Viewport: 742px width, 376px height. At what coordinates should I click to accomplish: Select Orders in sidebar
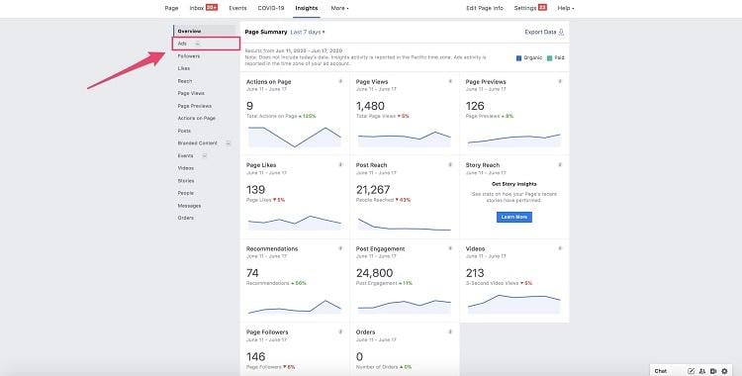coord(186,218)
